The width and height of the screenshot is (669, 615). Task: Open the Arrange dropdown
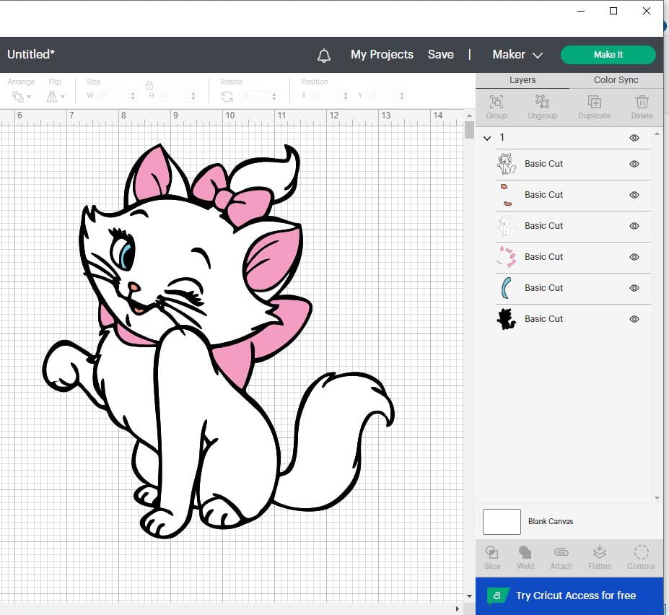click(22, 97)
